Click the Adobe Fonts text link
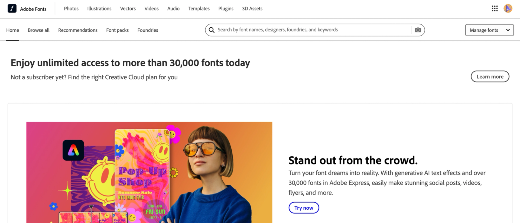 [x=33, y=9]
